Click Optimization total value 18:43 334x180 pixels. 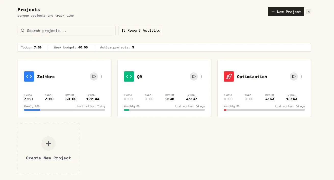(x=292, y=99)
